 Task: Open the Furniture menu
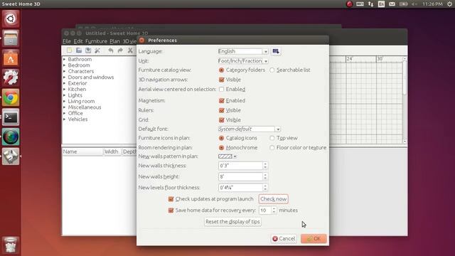(x=96, y=41)
